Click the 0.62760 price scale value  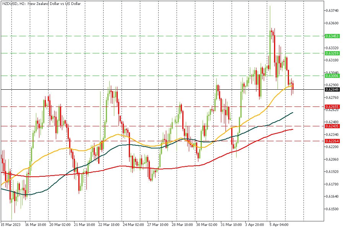(x=332, y=97)
